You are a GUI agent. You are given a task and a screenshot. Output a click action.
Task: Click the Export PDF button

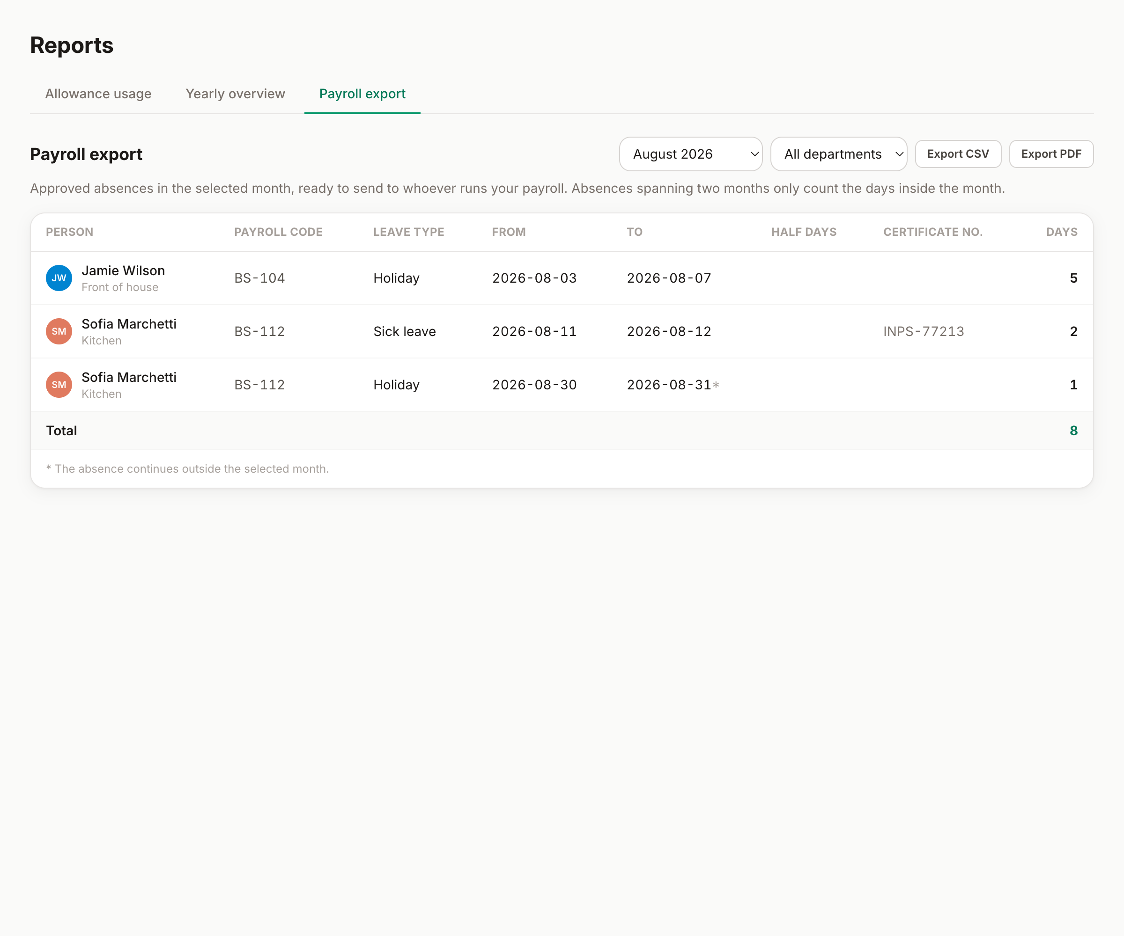click(1050, 154)
